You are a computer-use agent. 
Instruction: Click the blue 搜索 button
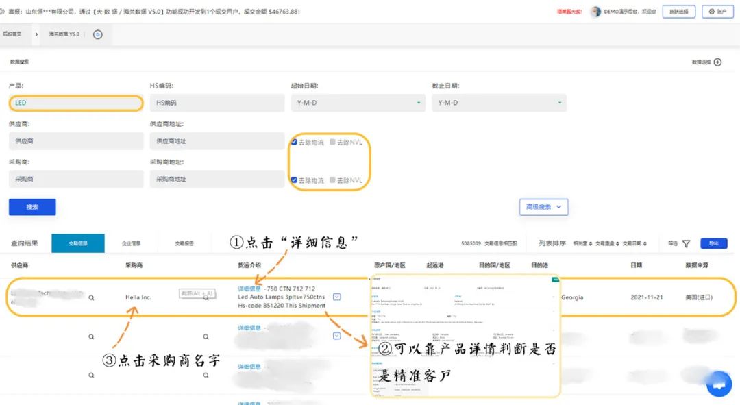pyautogui.click(x=32, y=207)
